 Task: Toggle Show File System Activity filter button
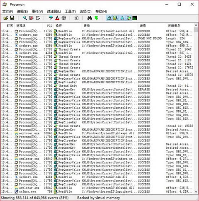pyautogui.click(x=115, y=18)
